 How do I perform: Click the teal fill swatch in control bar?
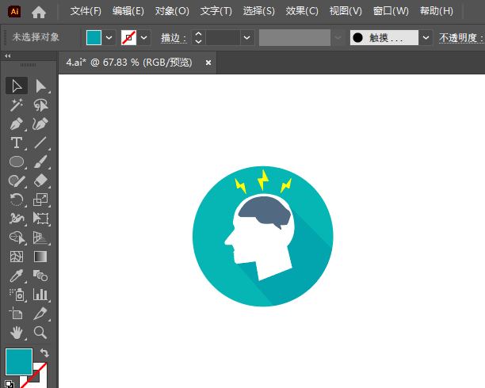pyautogui.click(x=94, y=38)
